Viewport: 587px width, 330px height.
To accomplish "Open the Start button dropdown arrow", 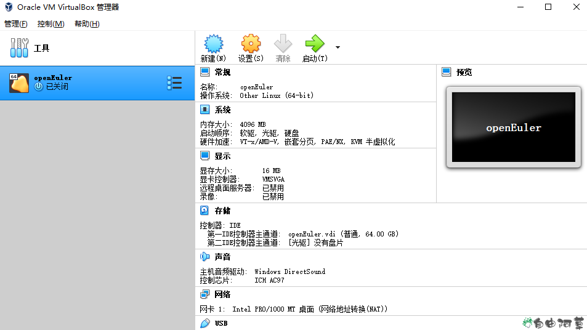I will (338, 47).
